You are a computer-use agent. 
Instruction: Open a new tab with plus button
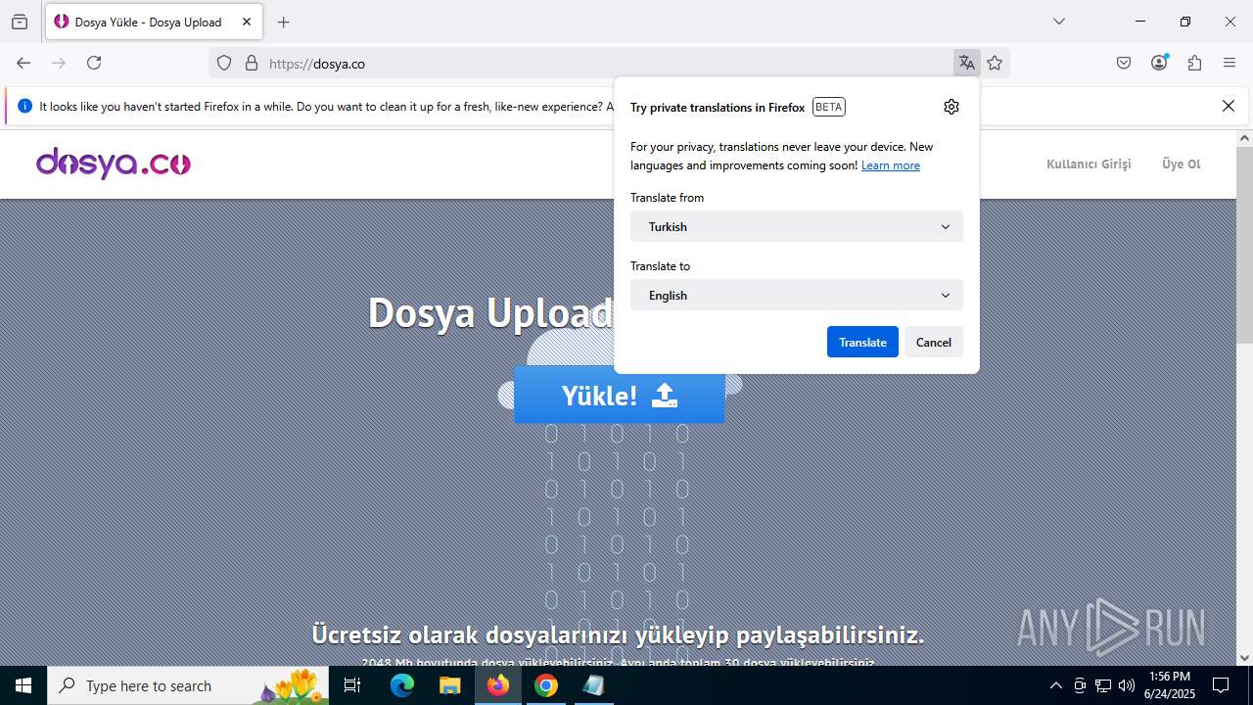click(x=284, y=22)
